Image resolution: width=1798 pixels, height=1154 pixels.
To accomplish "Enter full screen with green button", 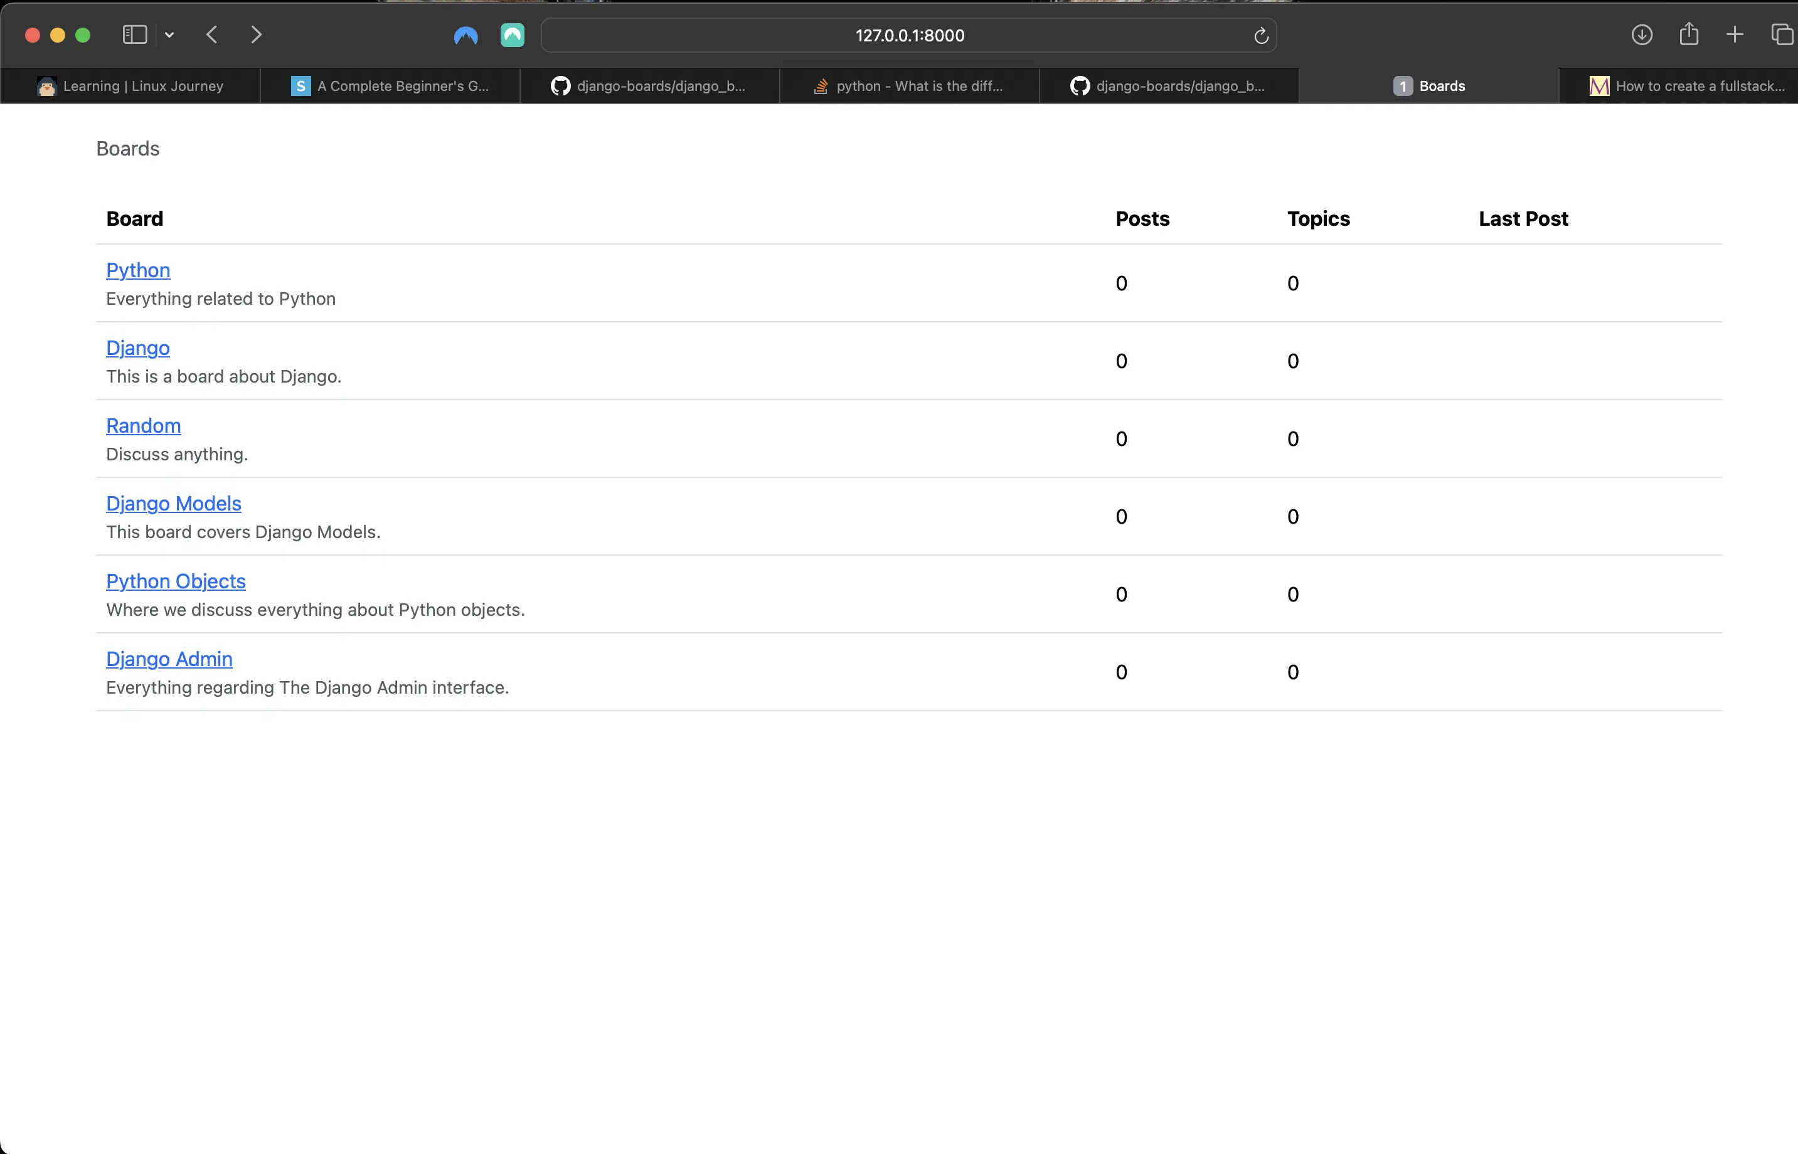I will click(83, 35).
